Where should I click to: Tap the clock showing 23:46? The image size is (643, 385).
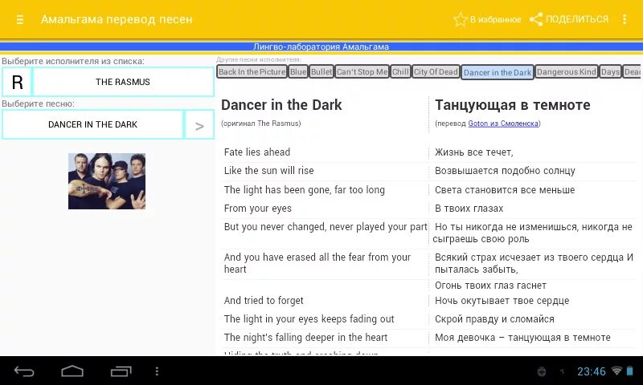click(x=591, y=371)
